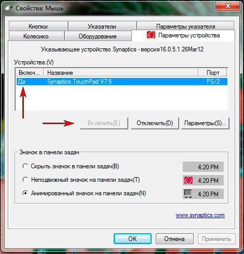Open the www.synaptics.com link
244x254 pixels.
[200, 215]
